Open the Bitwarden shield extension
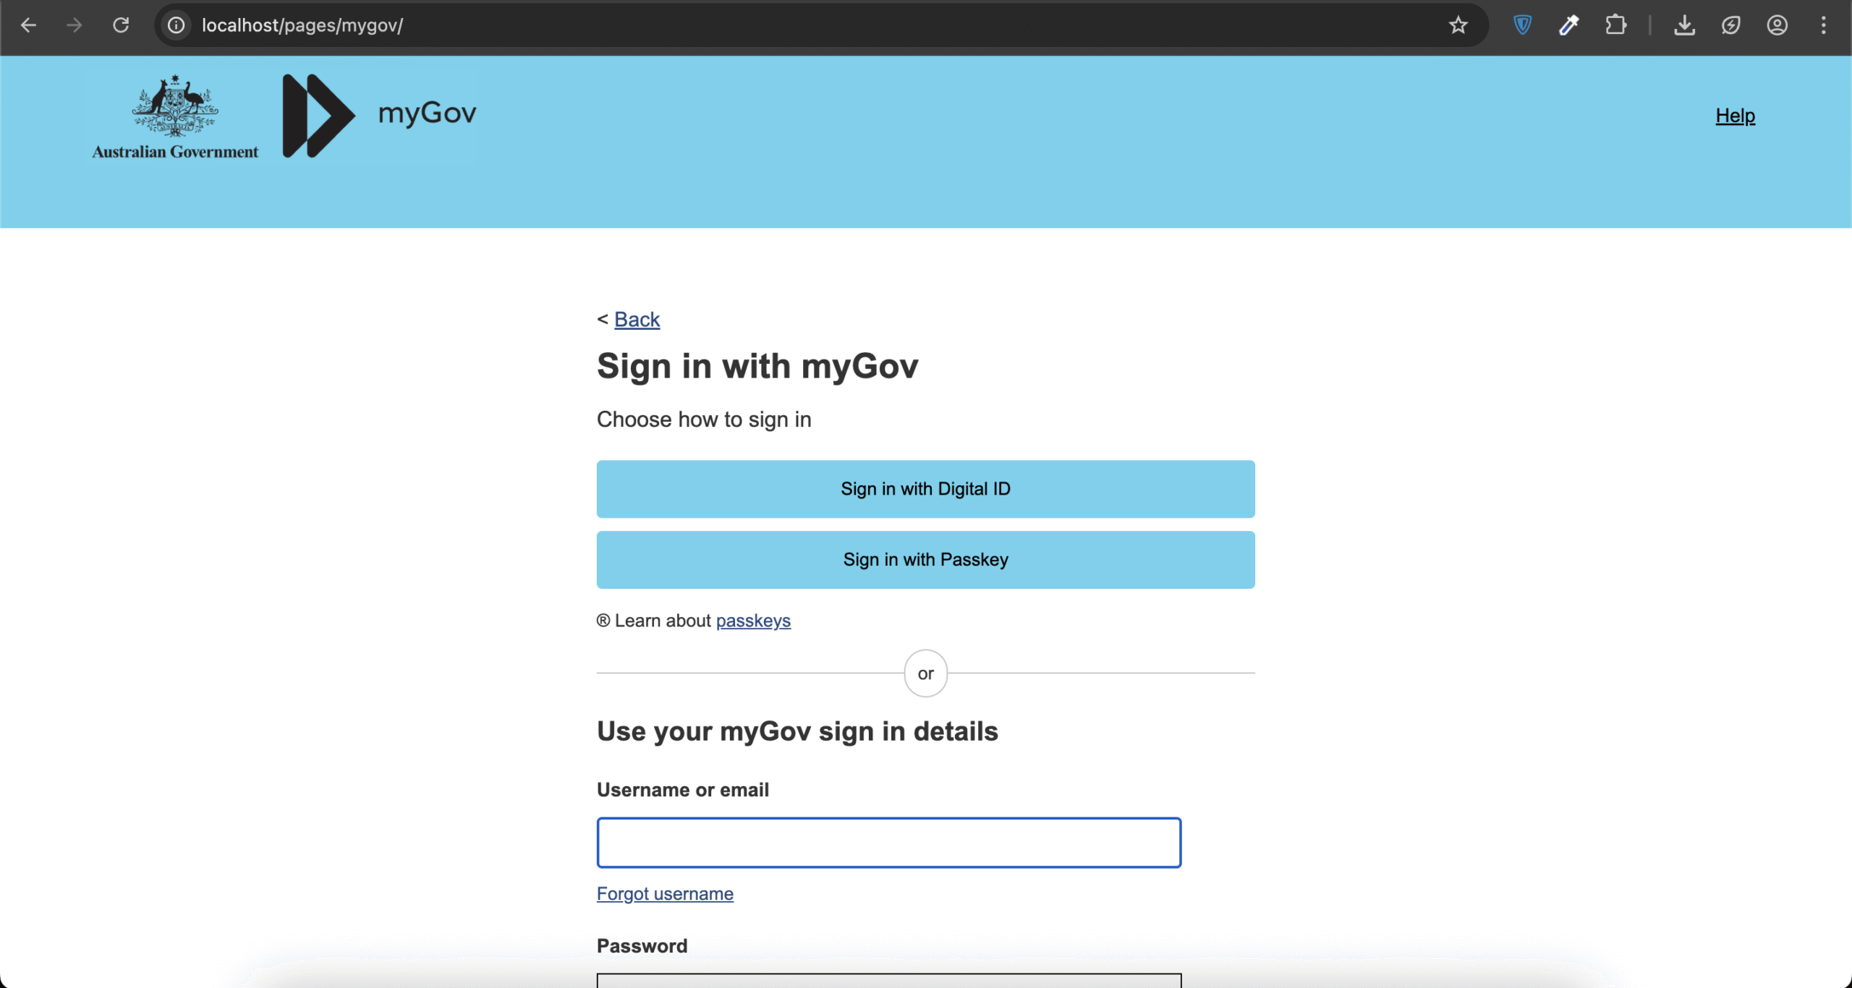 click(x=1522, y=25)
